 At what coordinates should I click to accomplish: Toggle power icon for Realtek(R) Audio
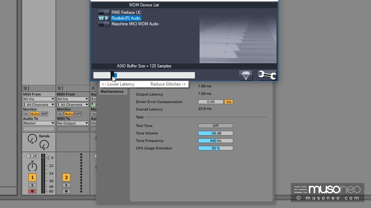coord(101,18)
